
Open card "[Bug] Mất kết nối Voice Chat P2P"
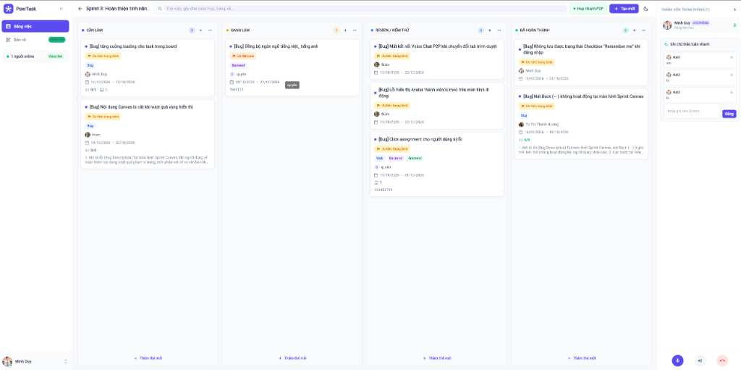click(436, 59)
